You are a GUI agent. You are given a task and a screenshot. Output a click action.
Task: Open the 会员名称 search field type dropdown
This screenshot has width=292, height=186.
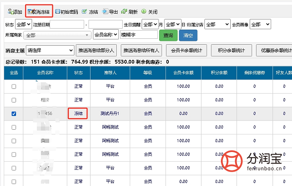(x=106, y=34)
